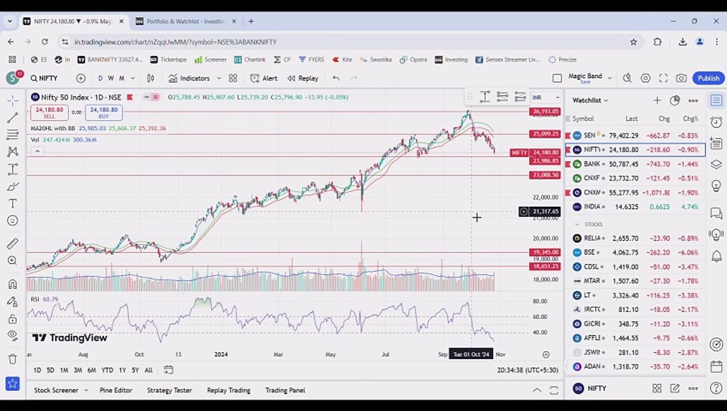The height and width of the screenshot is (411, 727).
Task: Open the Alerts clock panel icon
Action: [716, 122]
